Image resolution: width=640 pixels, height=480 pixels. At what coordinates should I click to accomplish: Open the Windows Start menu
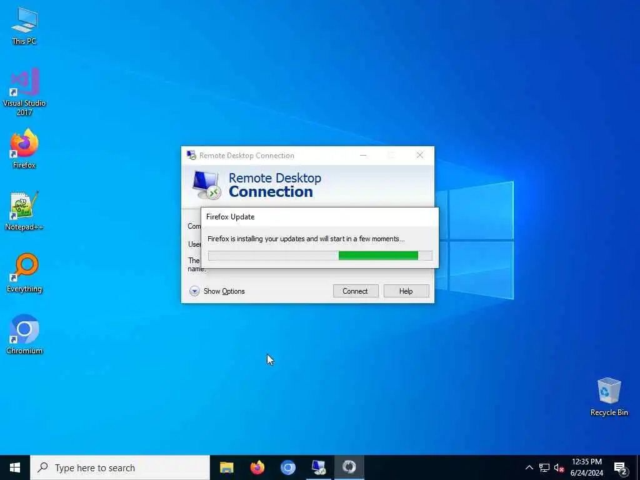[x=15, y=467]
